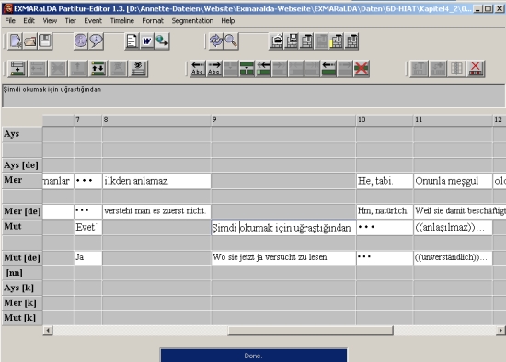
Task: Click the double left arrow event icon
Action: [x=263, y=68]
